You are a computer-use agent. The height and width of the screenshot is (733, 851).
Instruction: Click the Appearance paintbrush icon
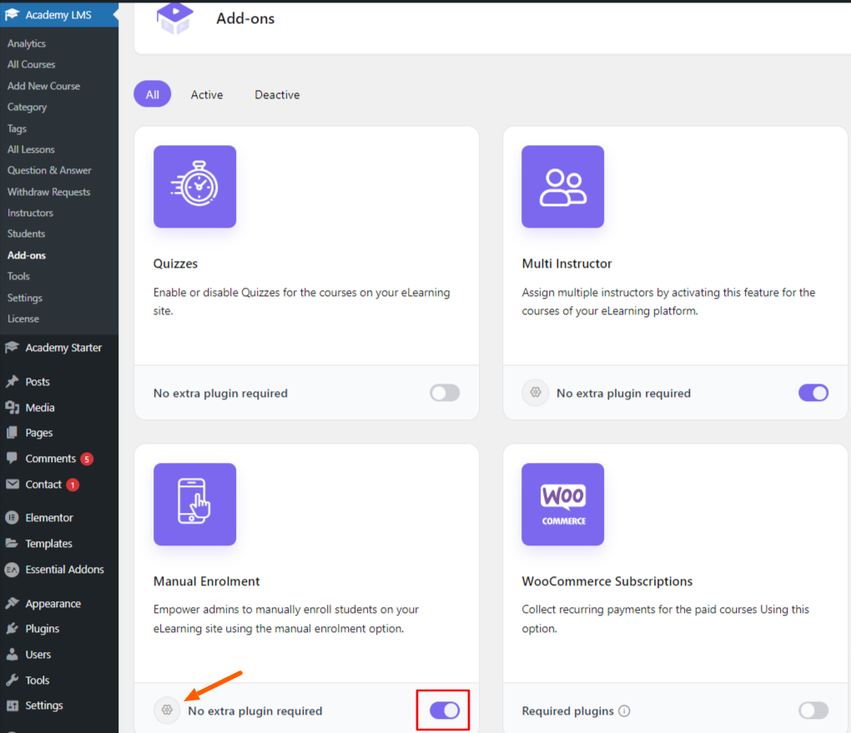coord(12,603)
